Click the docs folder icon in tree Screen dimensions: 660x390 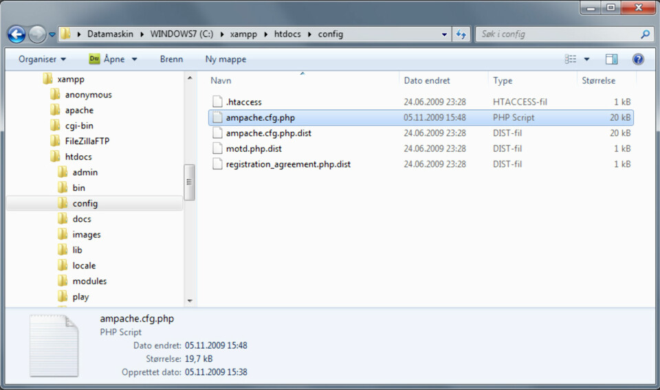click(63, 218)
